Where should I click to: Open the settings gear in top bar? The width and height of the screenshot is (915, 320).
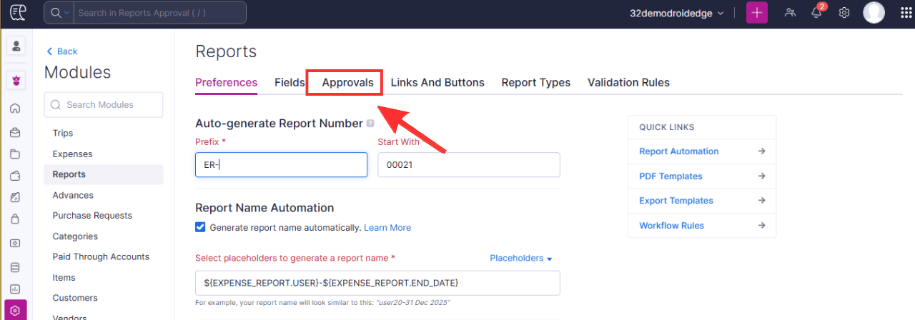[844, 13]
